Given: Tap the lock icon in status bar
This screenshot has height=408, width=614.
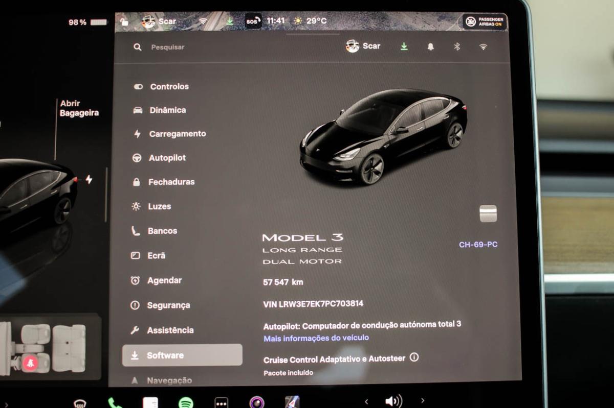Looking at the screenshot, I should pos(124,21).
